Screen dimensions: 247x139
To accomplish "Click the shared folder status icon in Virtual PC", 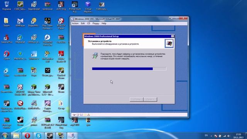I will coord(85,115).
